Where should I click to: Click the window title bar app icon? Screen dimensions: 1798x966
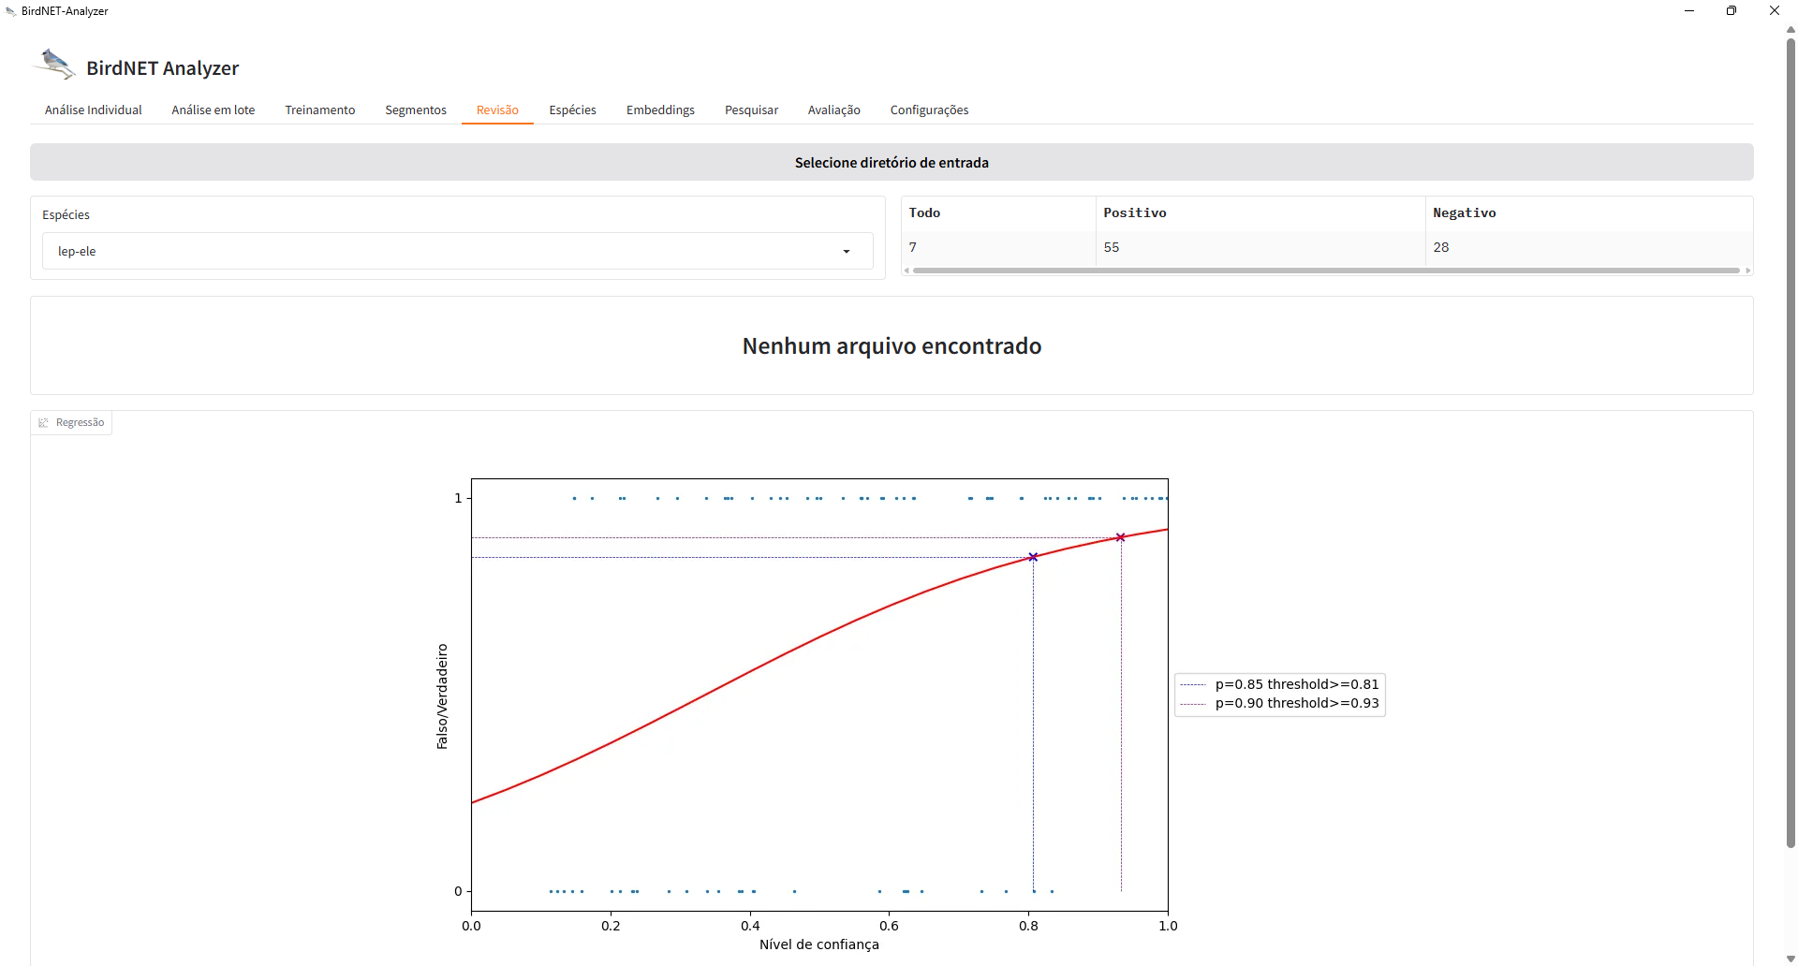coord(10,11)
